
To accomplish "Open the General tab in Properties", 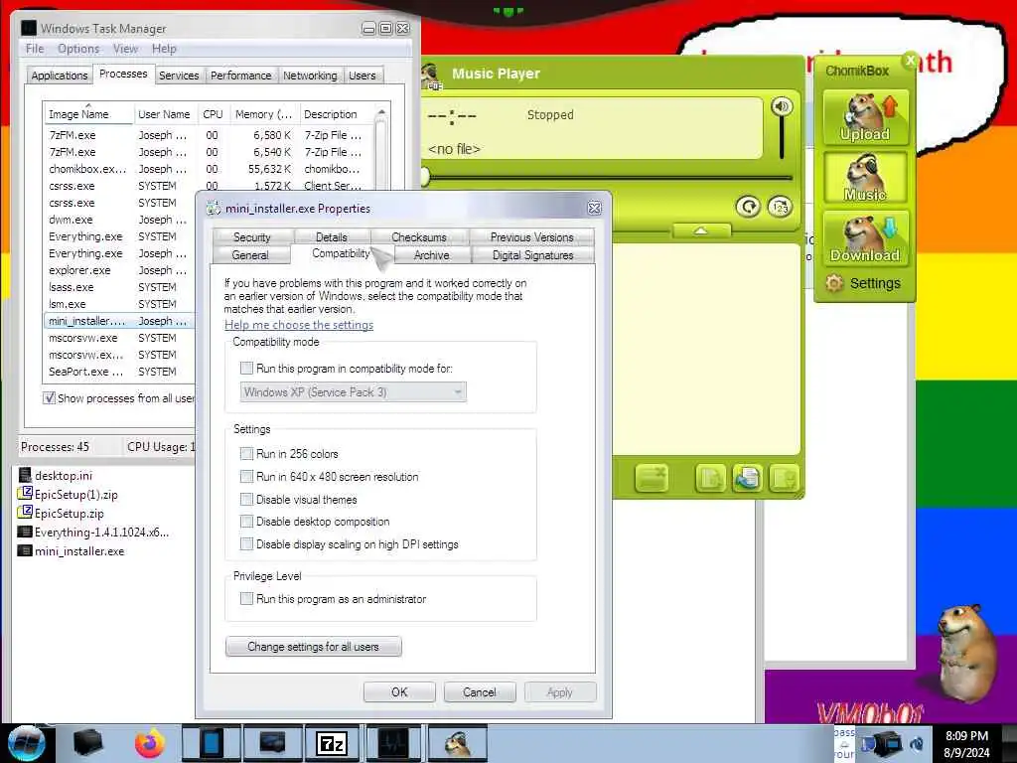I will (x=250, y=255).
